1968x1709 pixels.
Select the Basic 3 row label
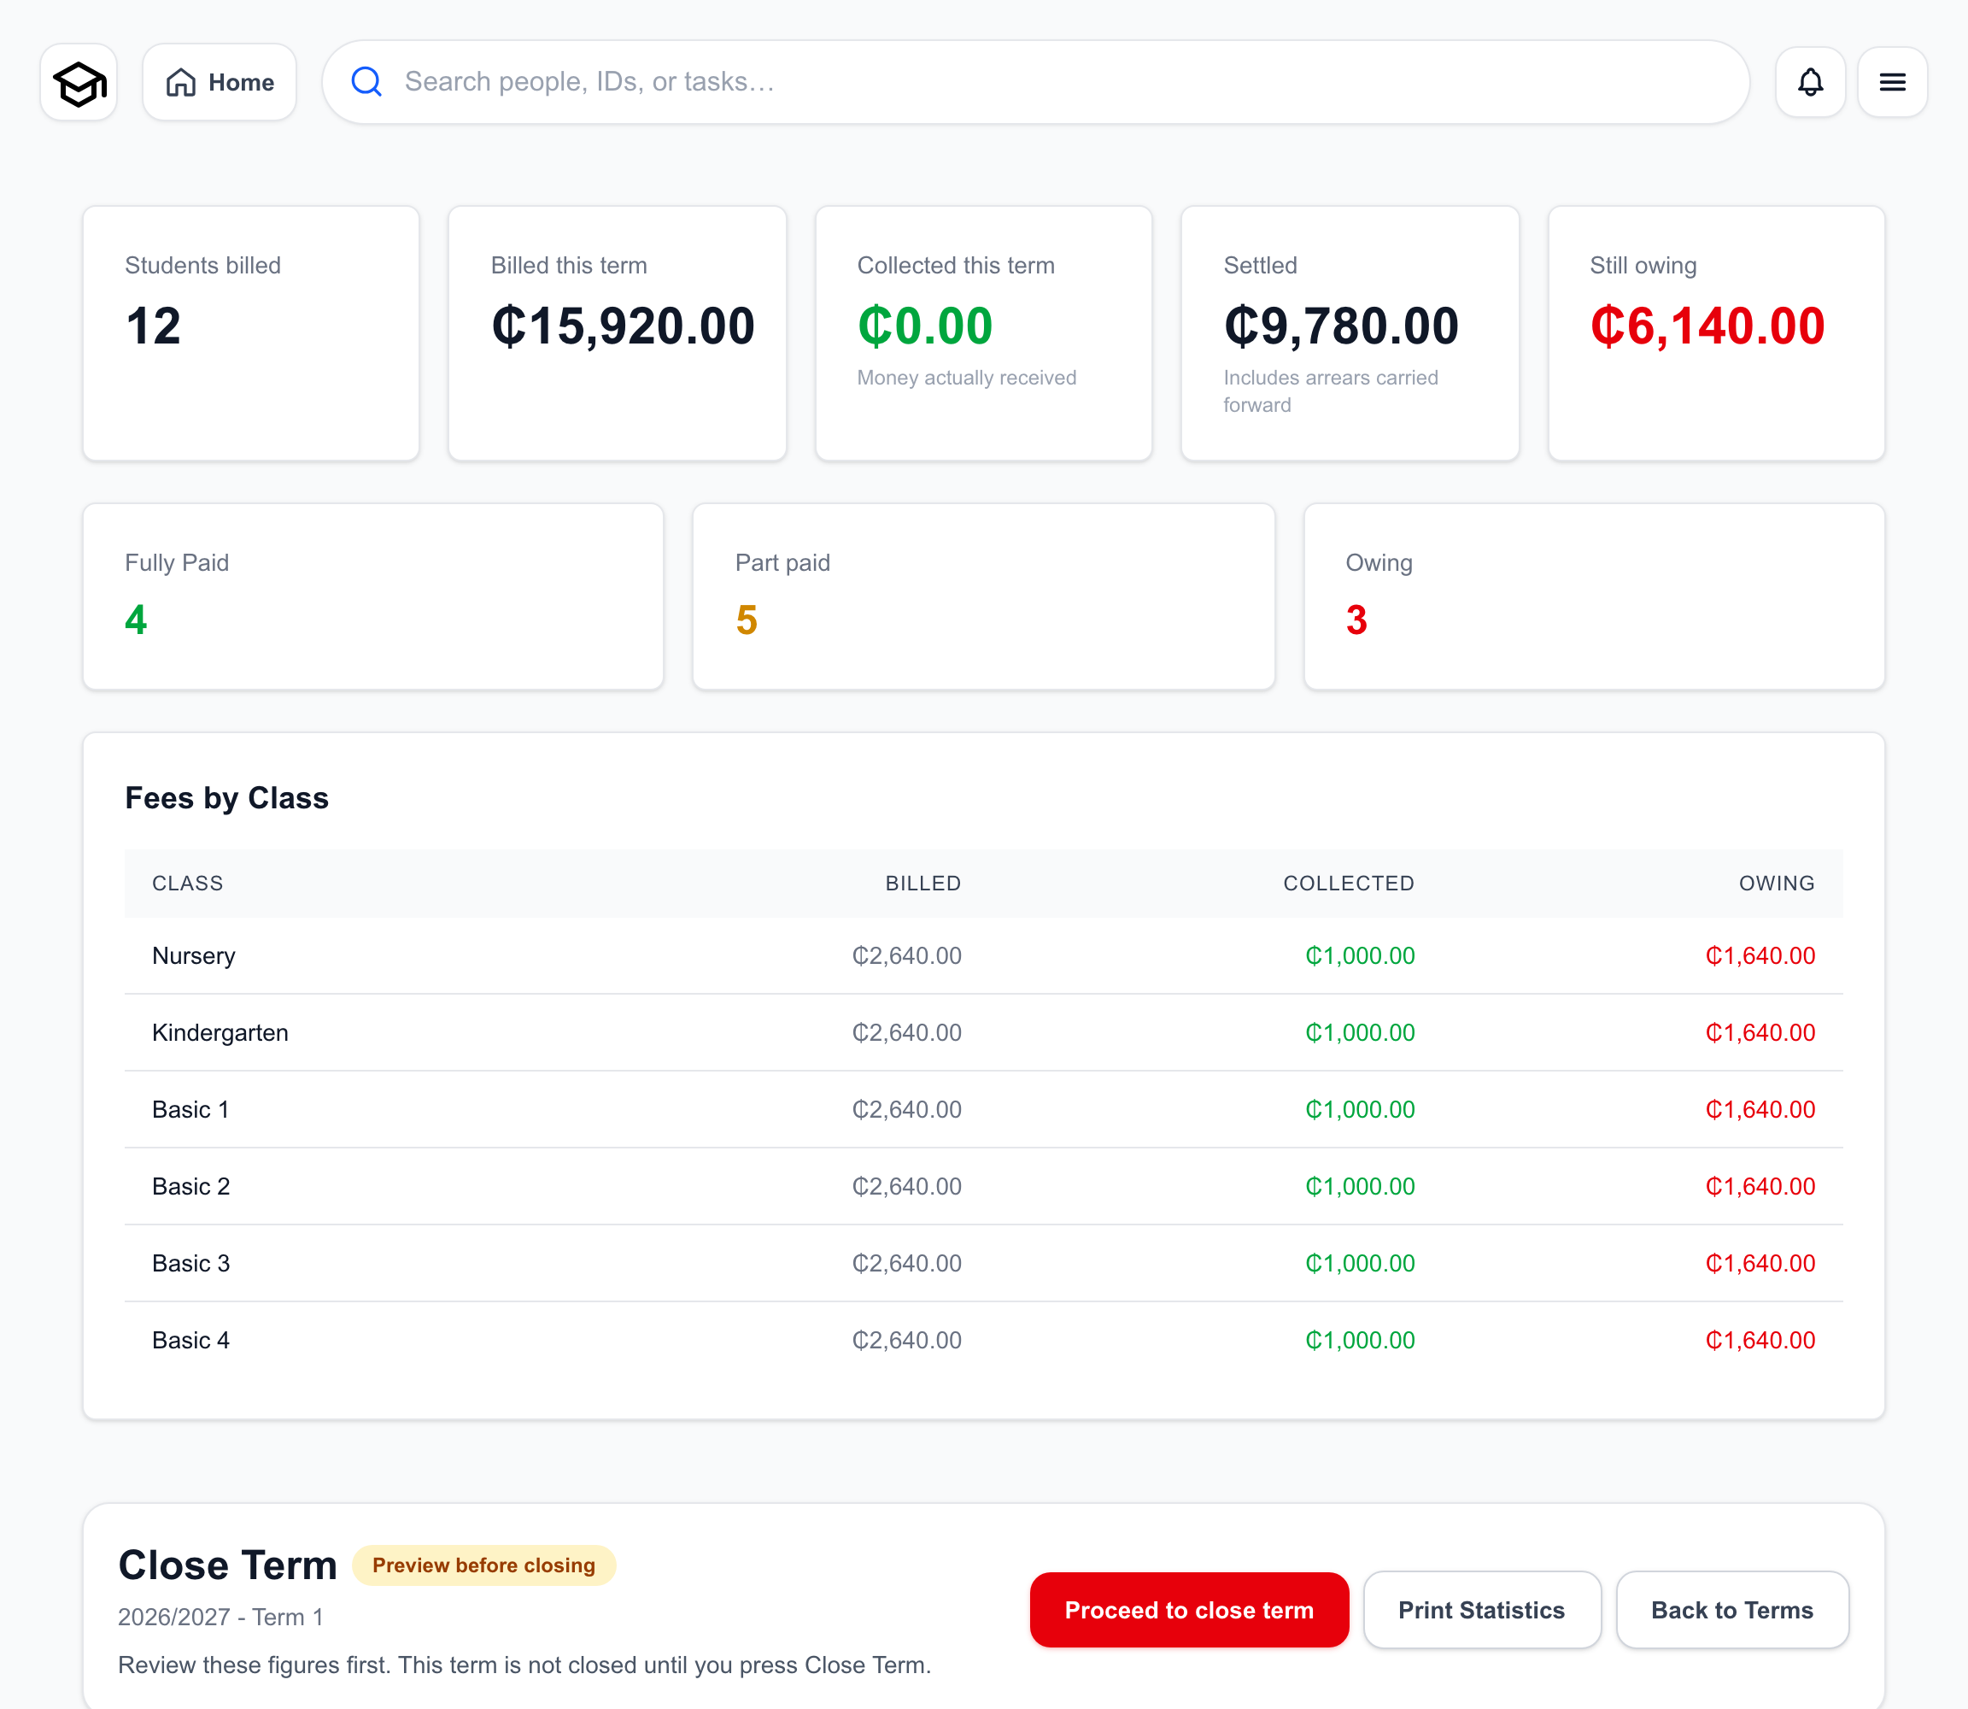190,1263
